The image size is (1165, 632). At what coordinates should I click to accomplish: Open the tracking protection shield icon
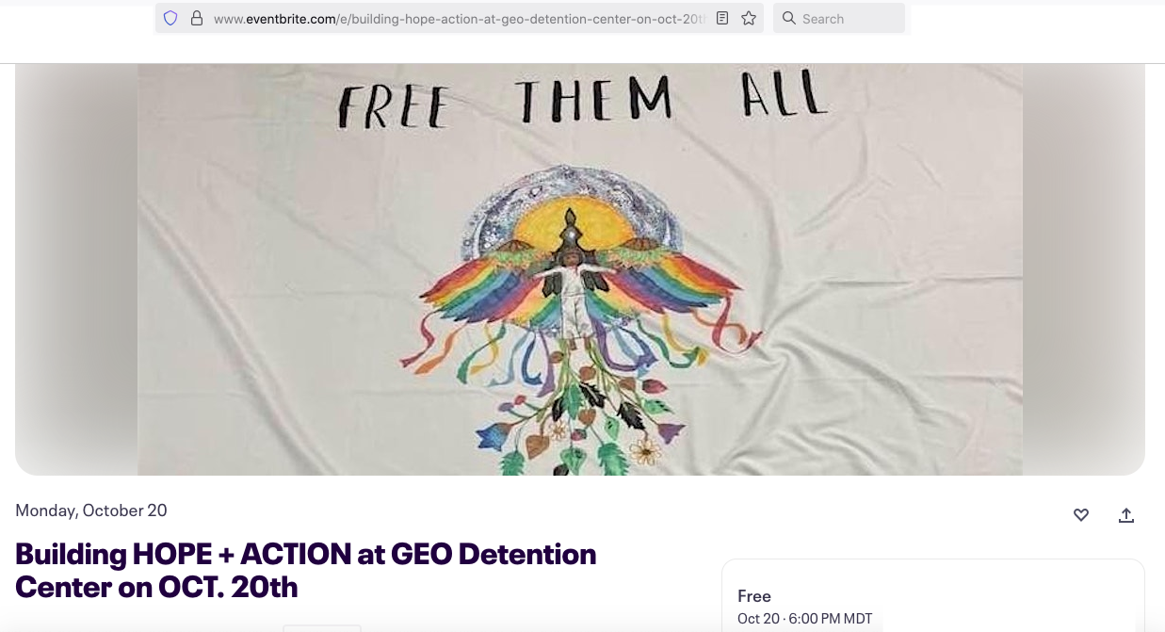170,18
